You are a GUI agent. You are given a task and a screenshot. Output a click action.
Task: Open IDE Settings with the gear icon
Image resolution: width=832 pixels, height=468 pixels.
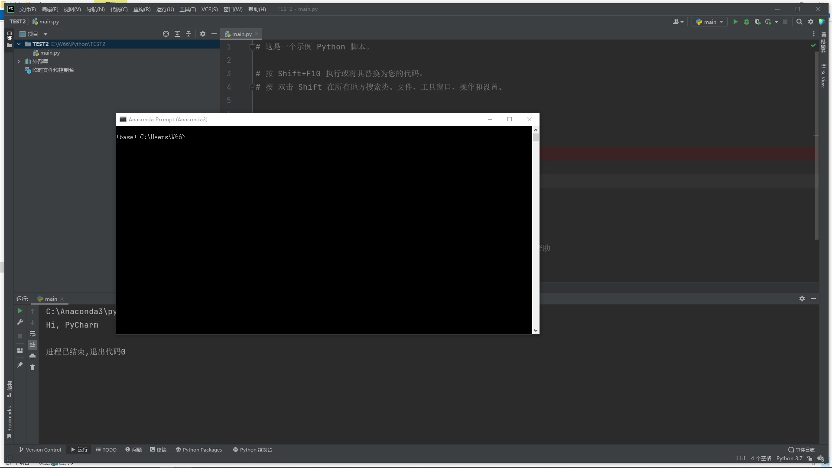pyautogui.click(x=810, y=22)
